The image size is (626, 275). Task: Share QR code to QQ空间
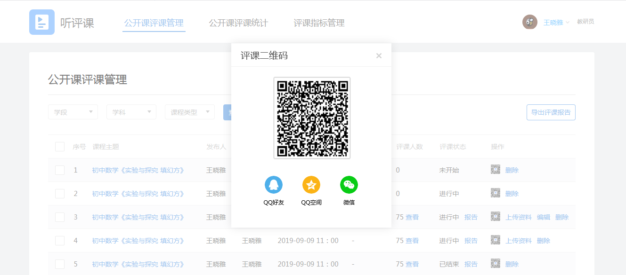point(311,185)
